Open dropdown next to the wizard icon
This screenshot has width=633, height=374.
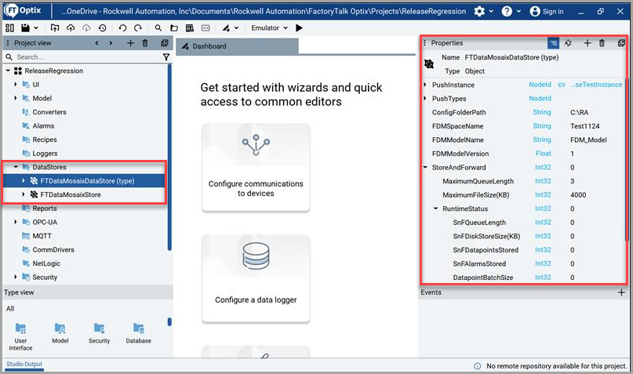[x=237, y=28]
